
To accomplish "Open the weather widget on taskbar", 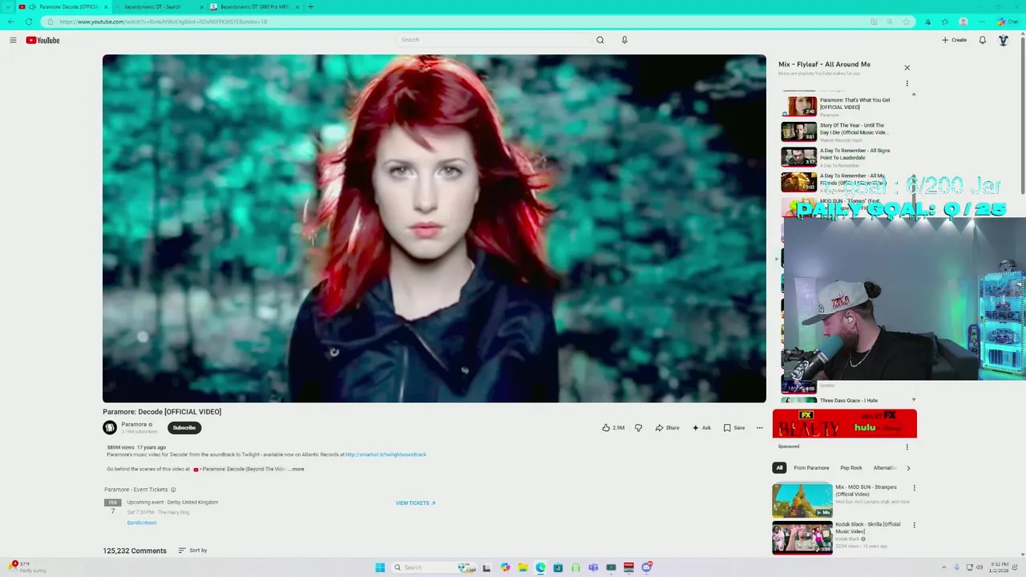I will tap(26, 567).
